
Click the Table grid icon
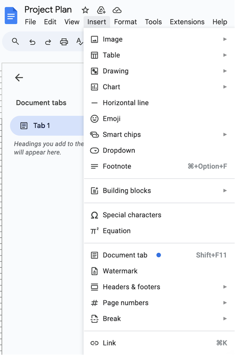tap(94, 55)
